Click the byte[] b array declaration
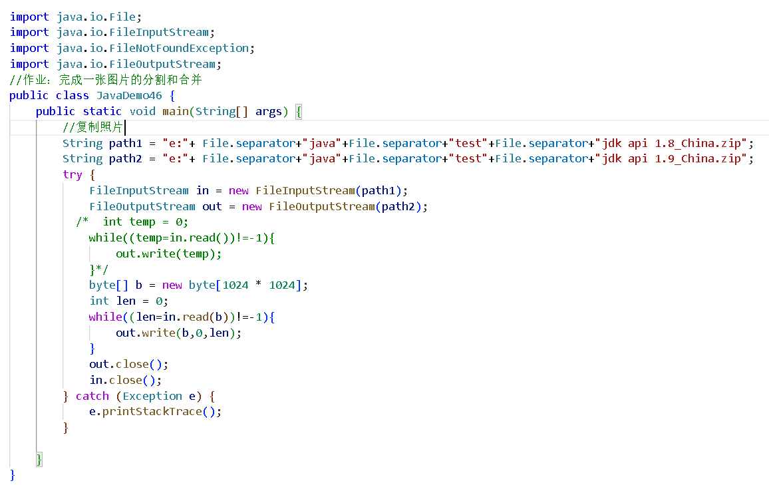 pyautogui.click(x=198, y=285)
